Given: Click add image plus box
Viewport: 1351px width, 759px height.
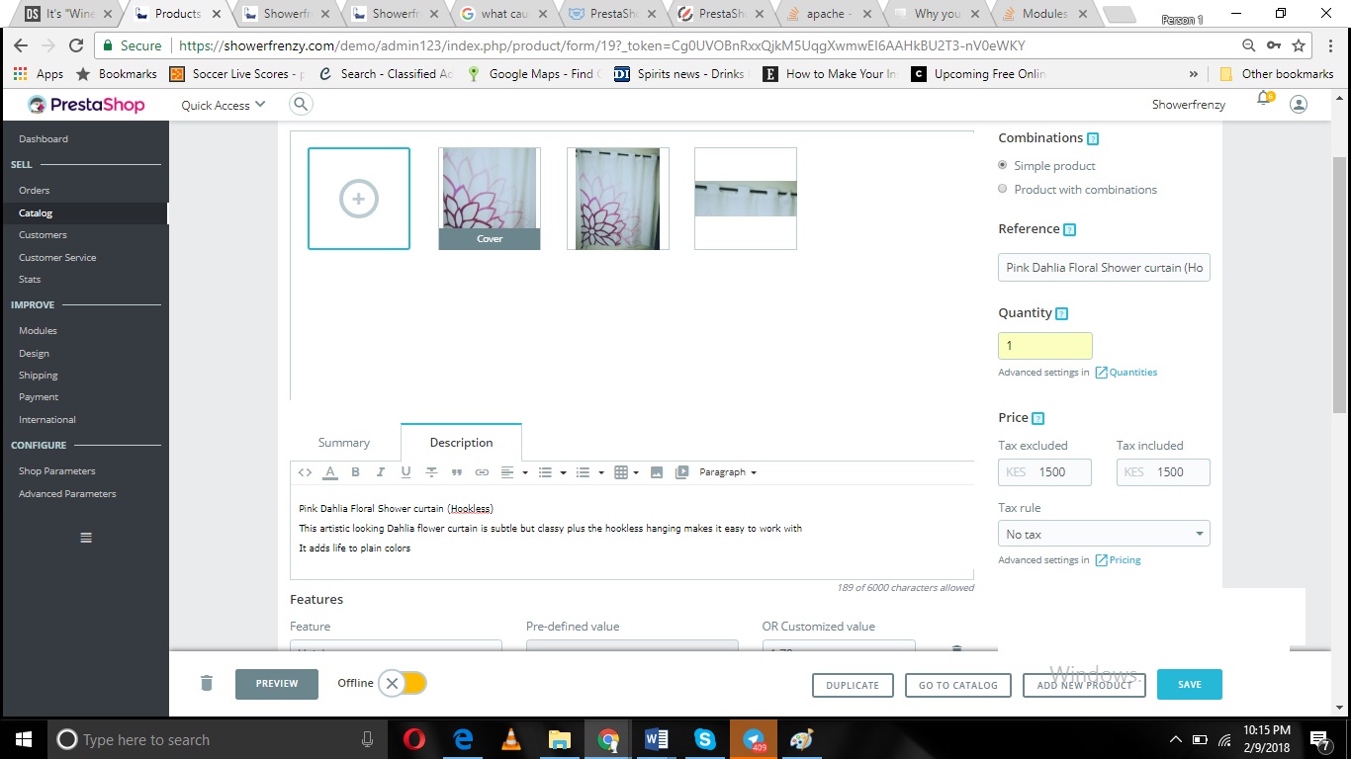Looking at the screenshot, I should point(359,198).
